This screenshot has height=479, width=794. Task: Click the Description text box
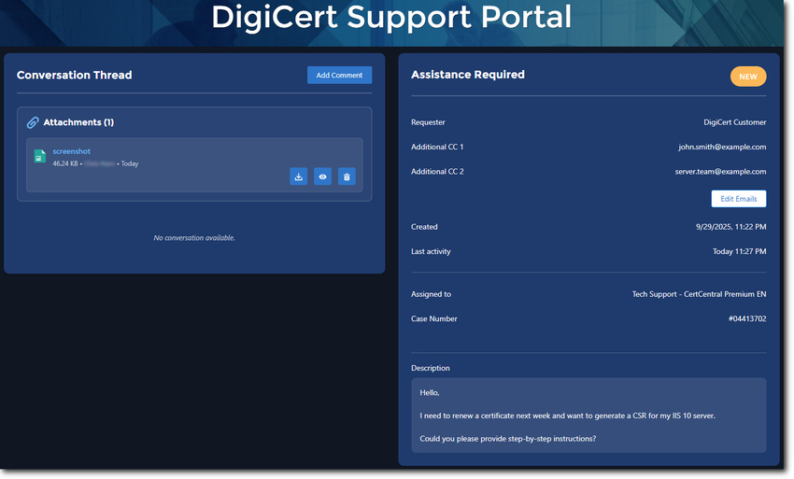click(588, 416)
